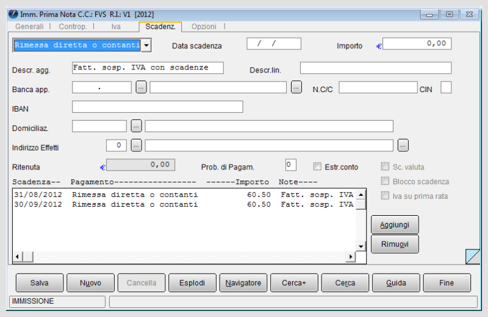Open lookup button after Banca app. description field
Screen dimensions: 488x317
click(296, 87)
